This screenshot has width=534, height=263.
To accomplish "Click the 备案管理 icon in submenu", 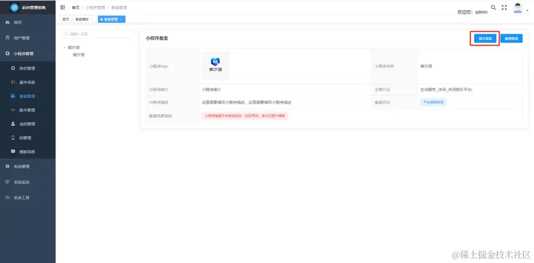I will (x=13, y=96).
